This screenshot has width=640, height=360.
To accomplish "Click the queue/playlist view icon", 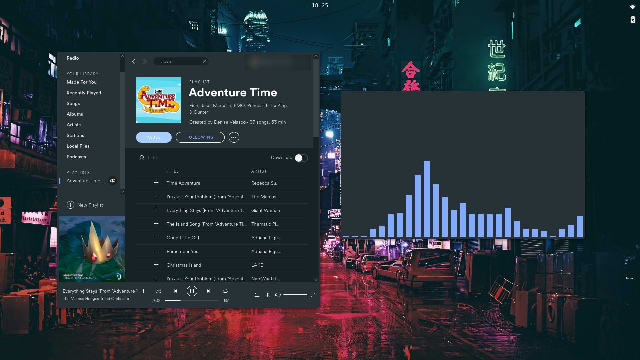I will (x=256, y=295).
